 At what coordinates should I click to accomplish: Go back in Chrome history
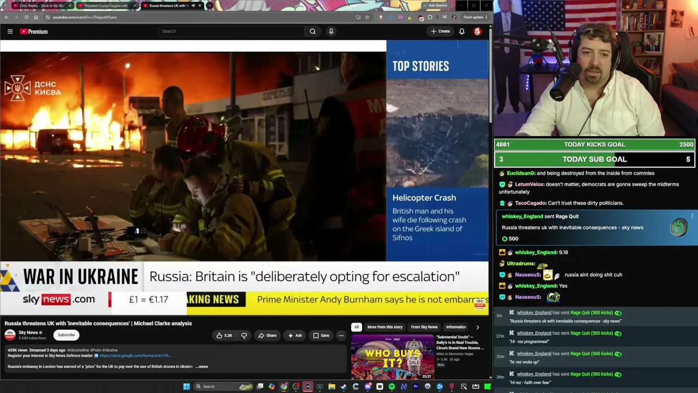point(7,17)
